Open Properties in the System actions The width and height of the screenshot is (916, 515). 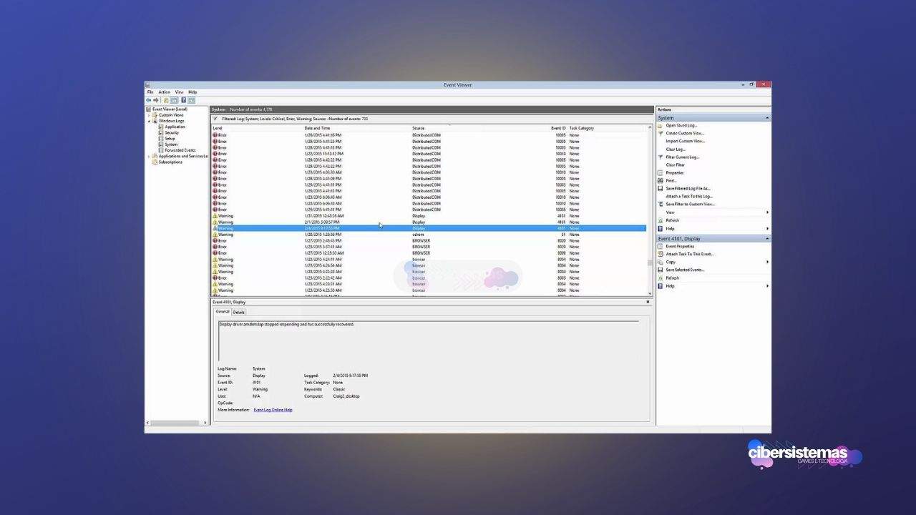[x=674, y=172]
